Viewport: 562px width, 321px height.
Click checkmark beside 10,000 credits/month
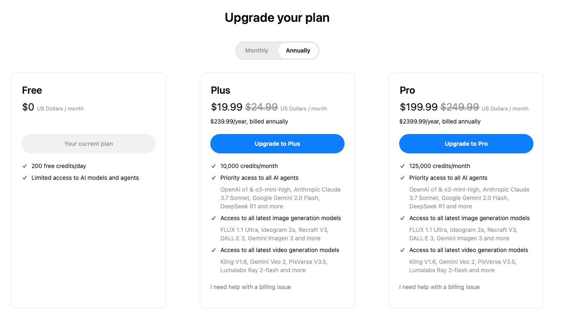pos(214,166)
